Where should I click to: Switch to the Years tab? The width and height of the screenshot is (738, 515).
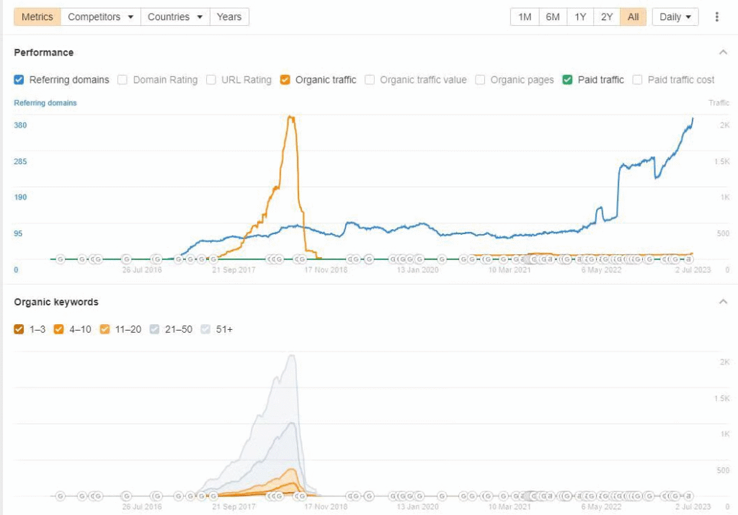pos(229,17)
